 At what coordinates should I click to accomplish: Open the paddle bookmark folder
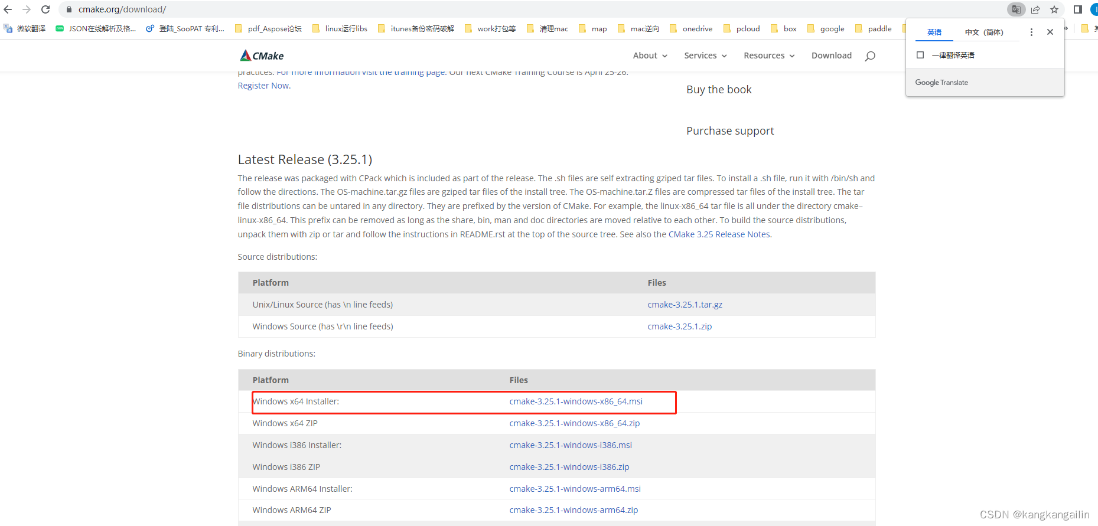873,28
